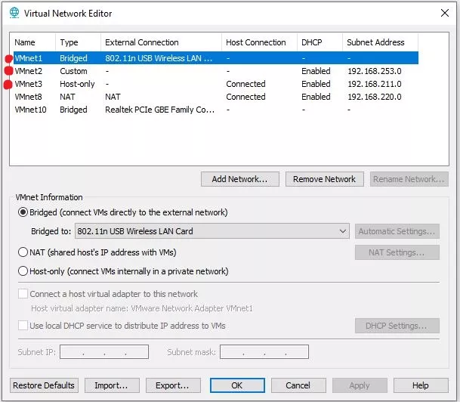Open Help for the network editor

pos(421,385)
